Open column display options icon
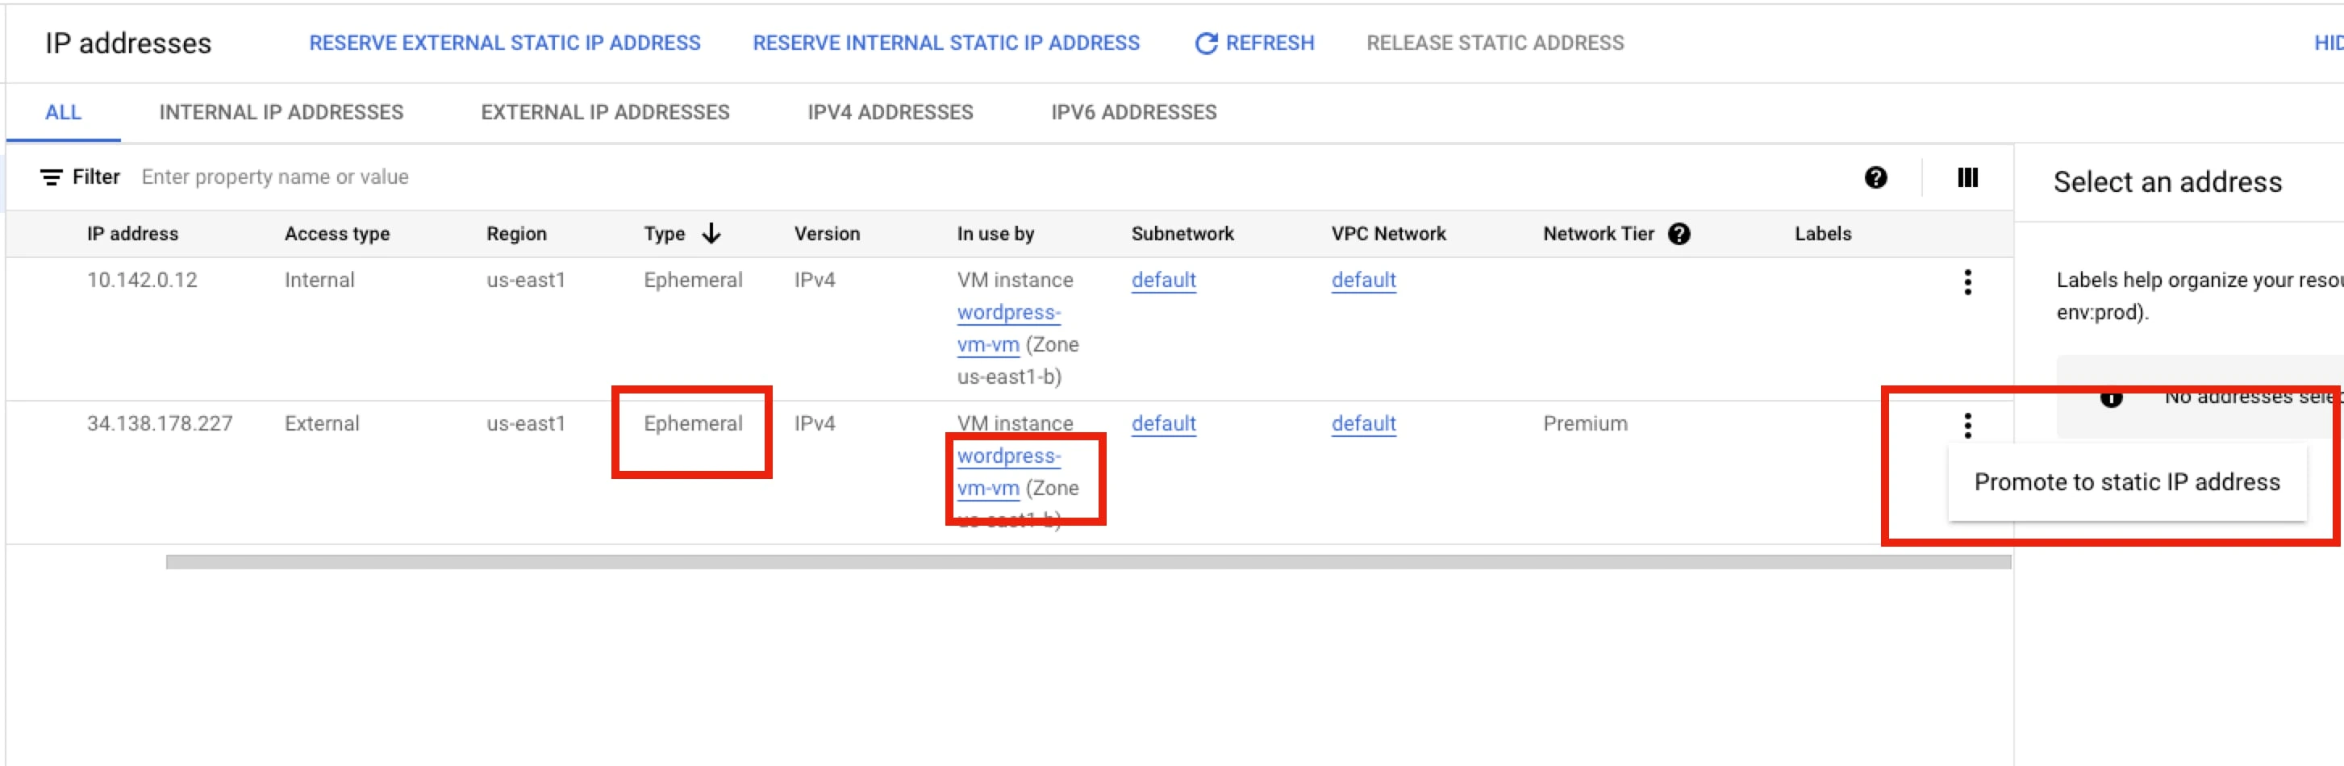Image resolution: width=2344 pixels, height=766 pixels. click(1967, 177)
